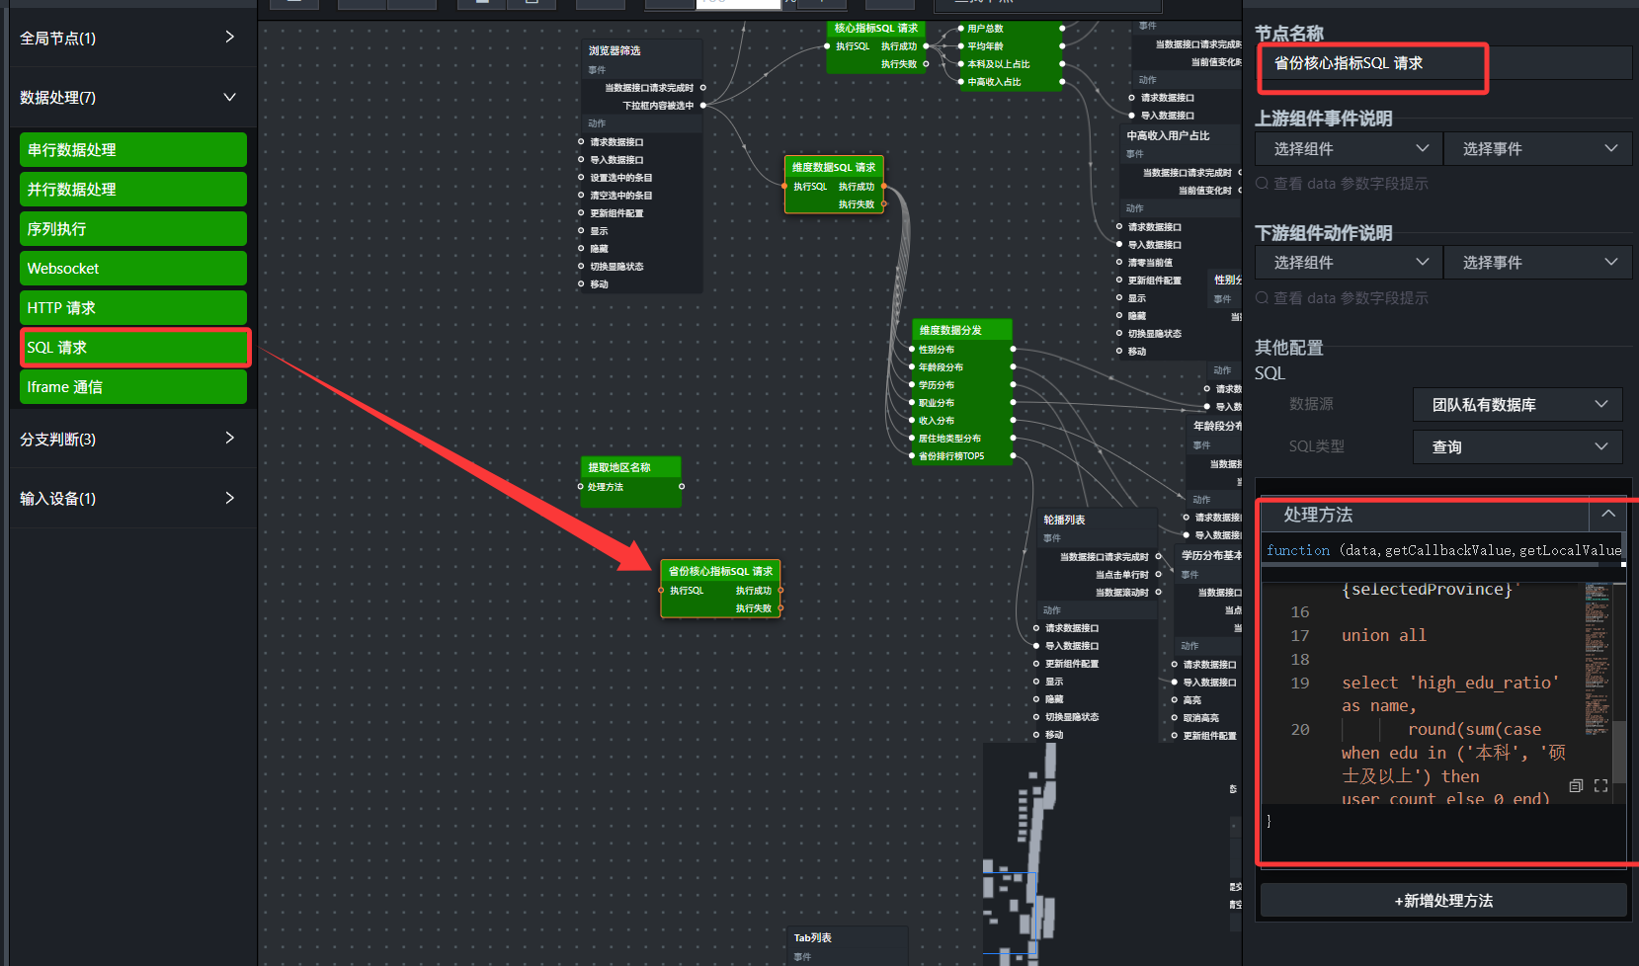Select the Websocket node type

click(x=133, y=269)
